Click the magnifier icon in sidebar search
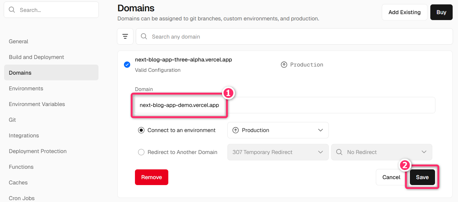Viewport: 458px width, 202px height. click(12, 10)
